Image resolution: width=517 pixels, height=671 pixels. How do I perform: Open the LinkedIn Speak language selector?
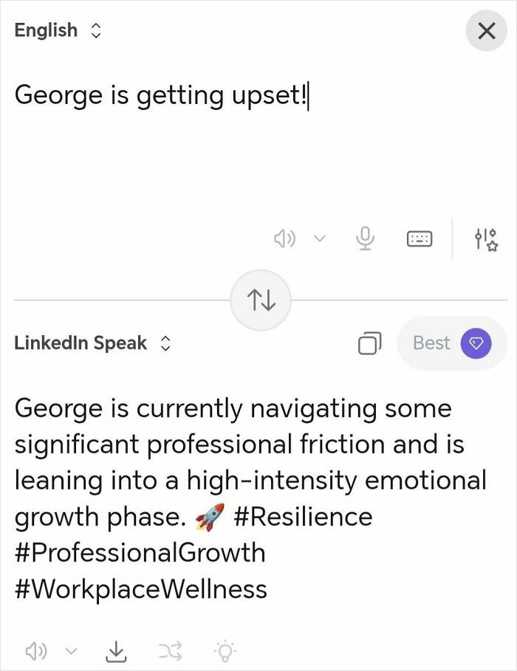coord(165,343)
